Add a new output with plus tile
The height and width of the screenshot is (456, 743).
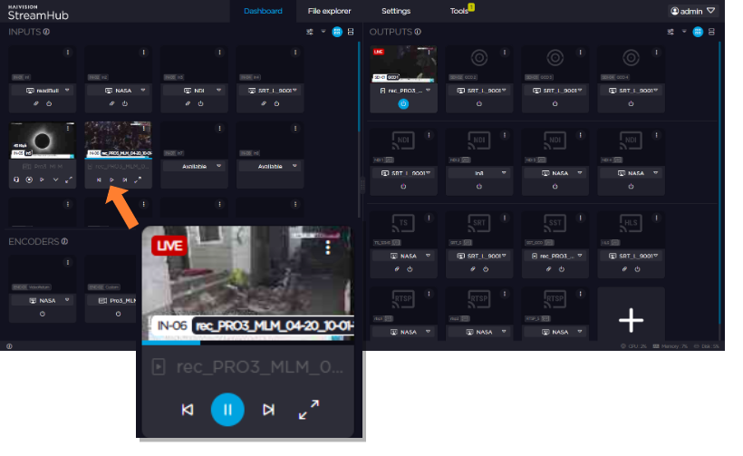(631, 319)
